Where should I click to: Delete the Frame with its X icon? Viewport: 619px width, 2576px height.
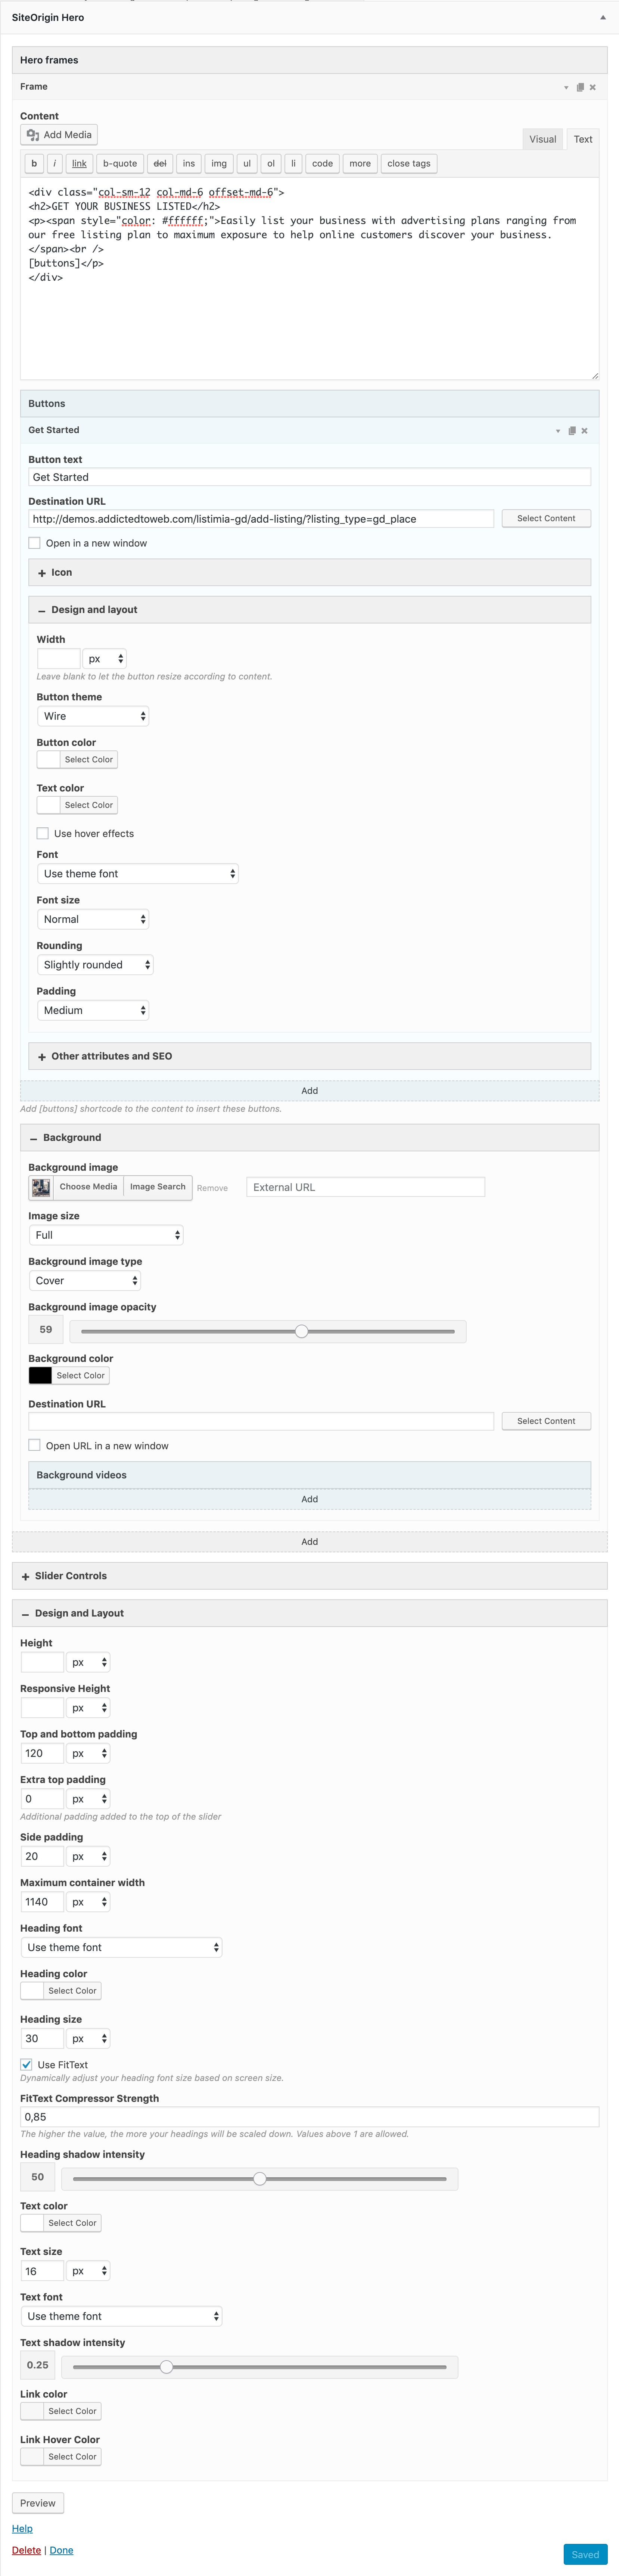pyautogui.click(x=593, y=87)
